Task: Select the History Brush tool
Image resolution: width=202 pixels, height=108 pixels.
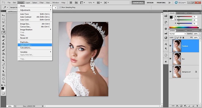Action: coord(3,47)
